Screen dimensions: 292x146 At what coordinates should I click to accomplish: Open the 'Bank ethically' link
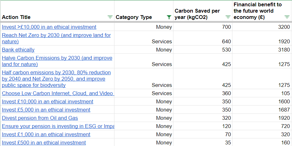click(18, 50)
